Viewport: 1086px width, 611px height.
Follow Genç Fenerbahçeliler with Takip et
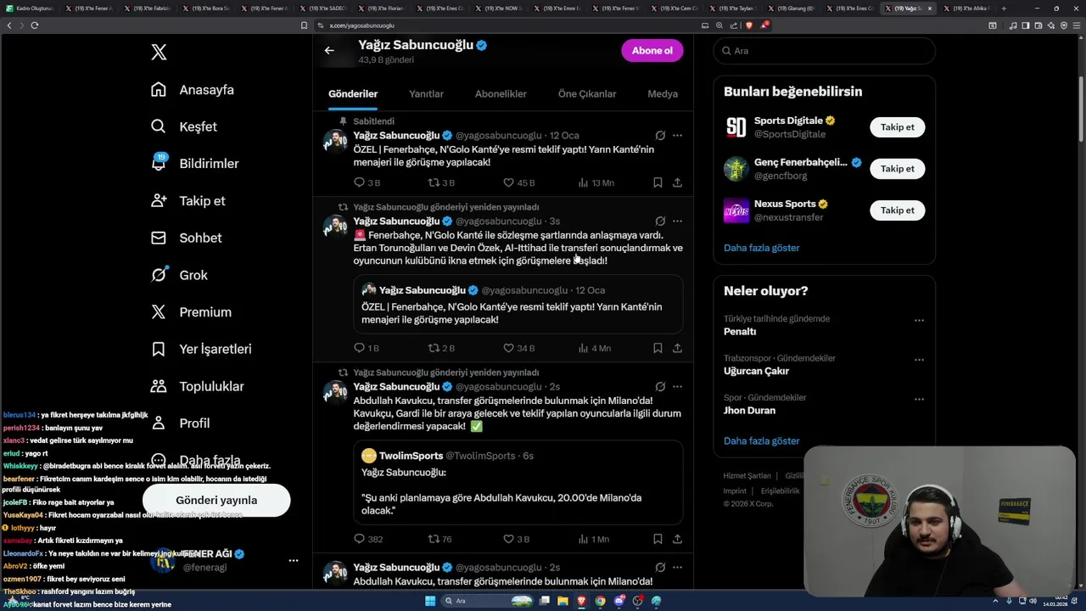(897, 169)
